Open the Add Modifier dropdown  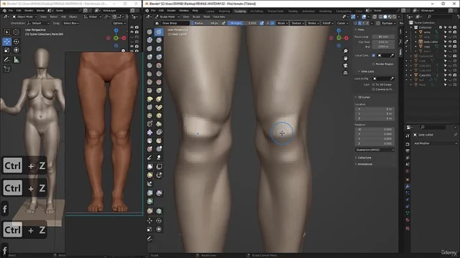(435, 143)
